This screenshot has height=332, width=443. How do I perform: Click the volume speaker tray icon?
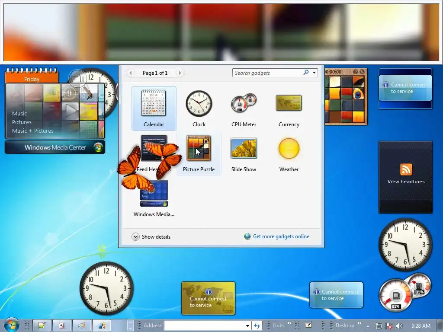pos(399,326)
